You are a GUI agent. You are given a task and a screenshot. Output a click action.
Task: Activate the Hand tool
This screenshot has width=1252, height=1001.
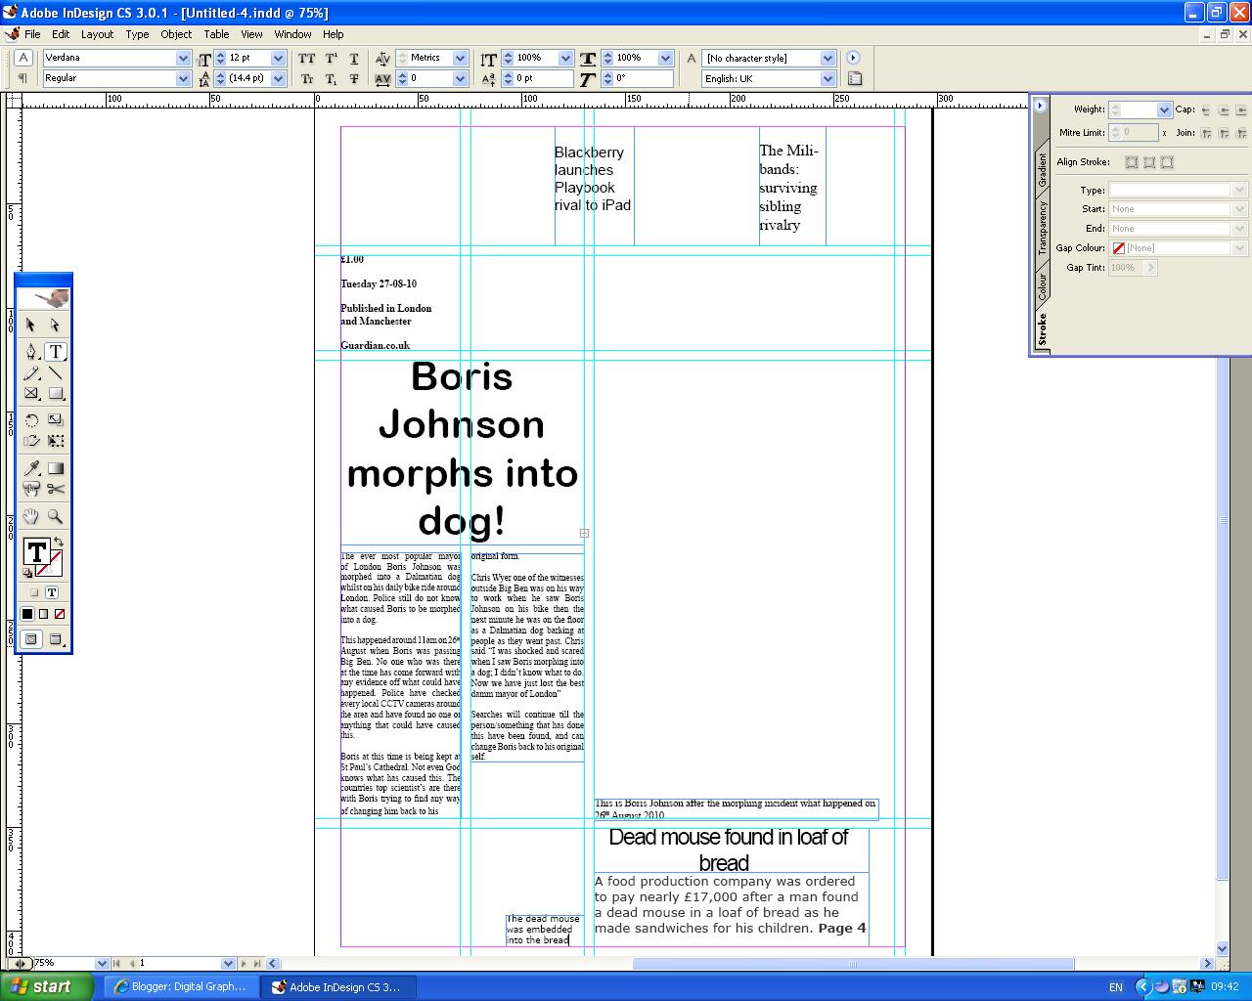click(30, 516)
